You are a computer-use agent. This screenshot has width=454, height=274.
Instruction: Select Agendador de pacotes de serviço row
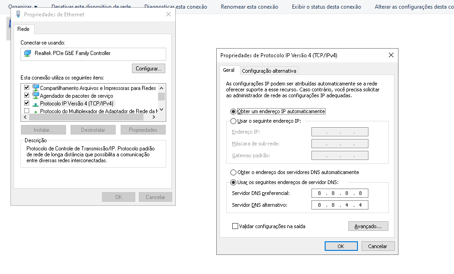point(77,96)
